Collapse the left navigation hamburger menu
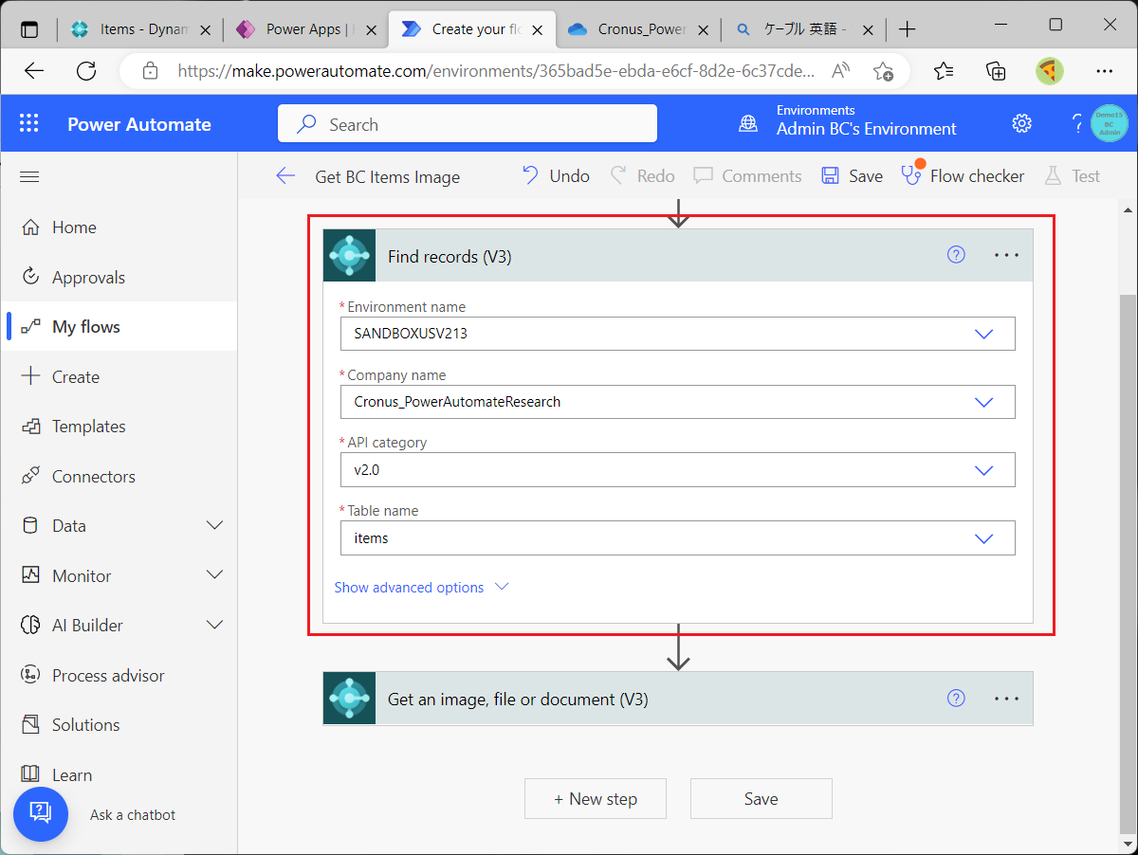Screen dimensions: 1138x855 pyautogui.click(x=29, y=176)
